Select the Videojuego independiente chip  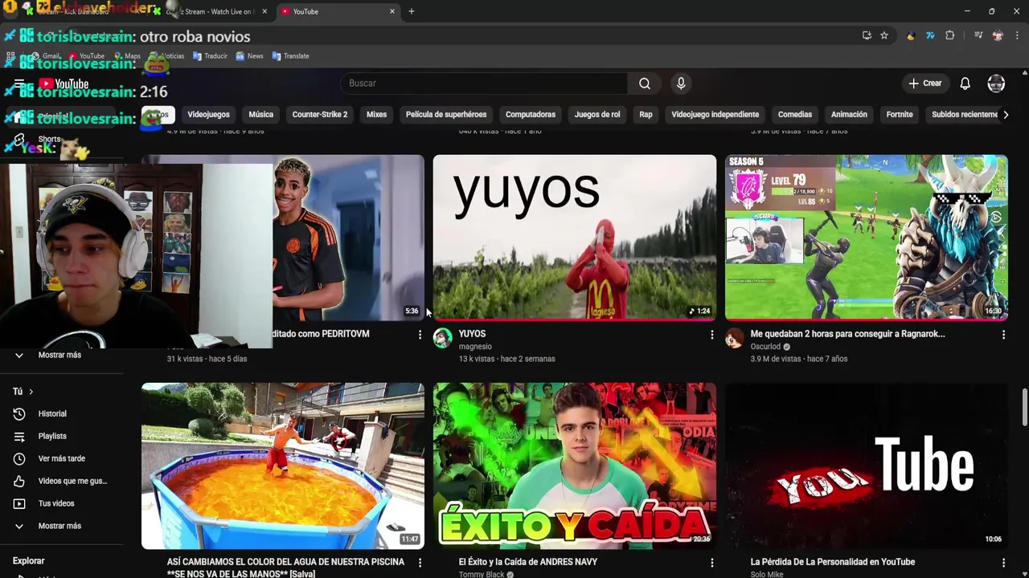[715, 115]
